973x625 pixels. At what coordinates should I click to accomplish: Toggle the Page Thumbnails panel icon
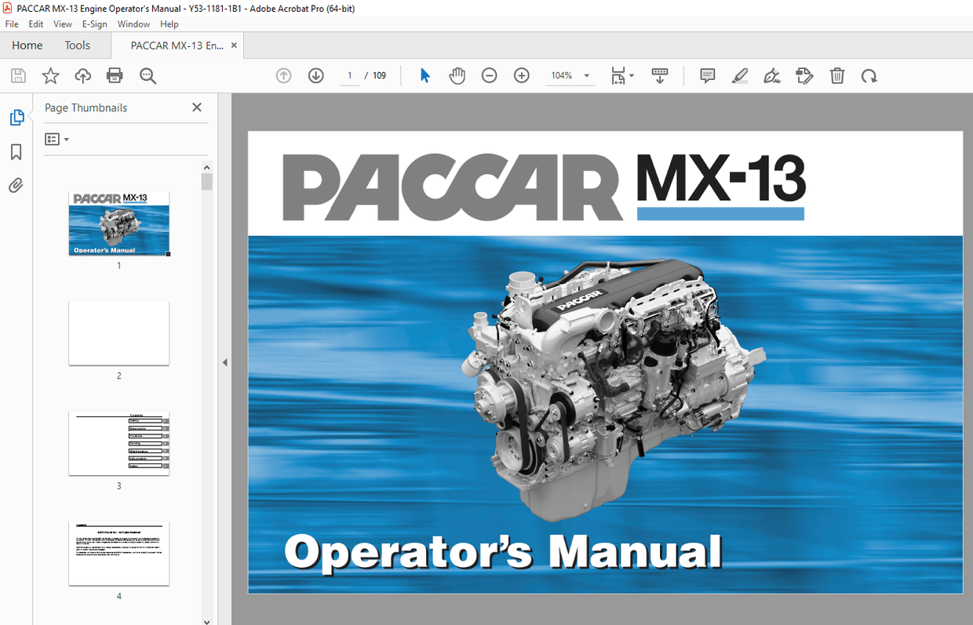point(17,116)
